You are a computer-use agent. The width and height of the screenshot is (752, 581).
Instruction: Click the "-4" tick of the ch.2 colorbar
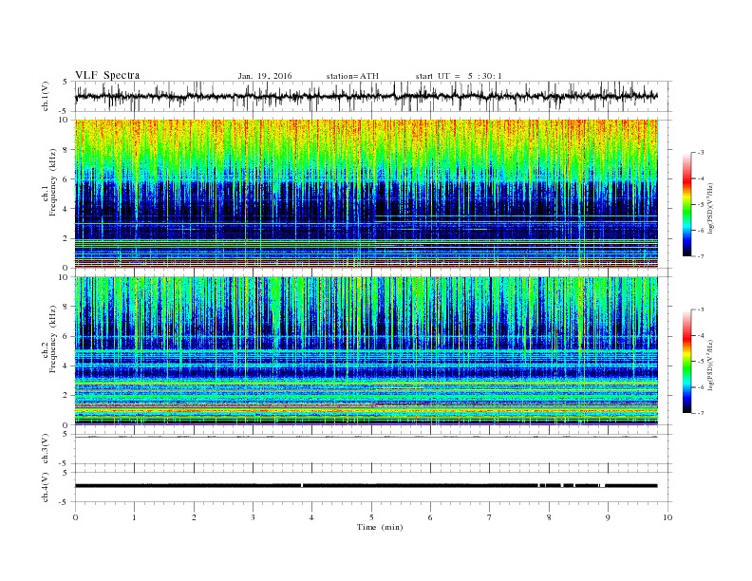701,335
